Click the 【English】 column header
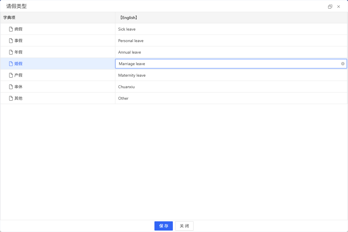 (128, 18)
